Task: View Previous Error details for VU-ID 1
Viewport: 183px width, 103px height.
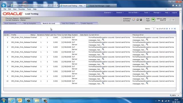Action: point(147,40)
